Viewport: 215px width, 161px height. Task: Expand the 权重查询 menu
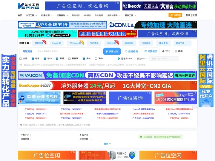pos(62,15)
